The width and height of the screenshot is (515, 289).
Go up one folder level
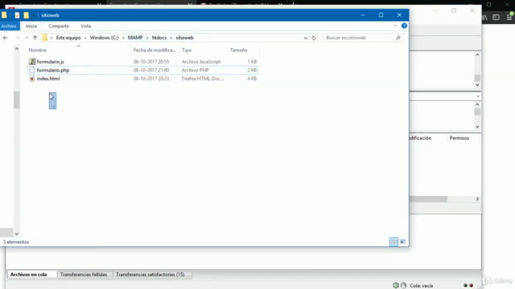pyautogui.click(x=35, y=38)
